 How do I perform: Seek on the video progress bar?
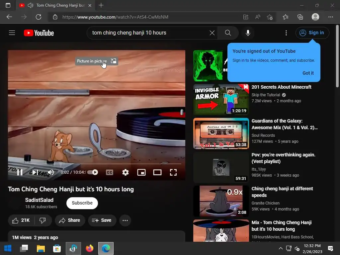pyautogui.click(x=97, y=164)
